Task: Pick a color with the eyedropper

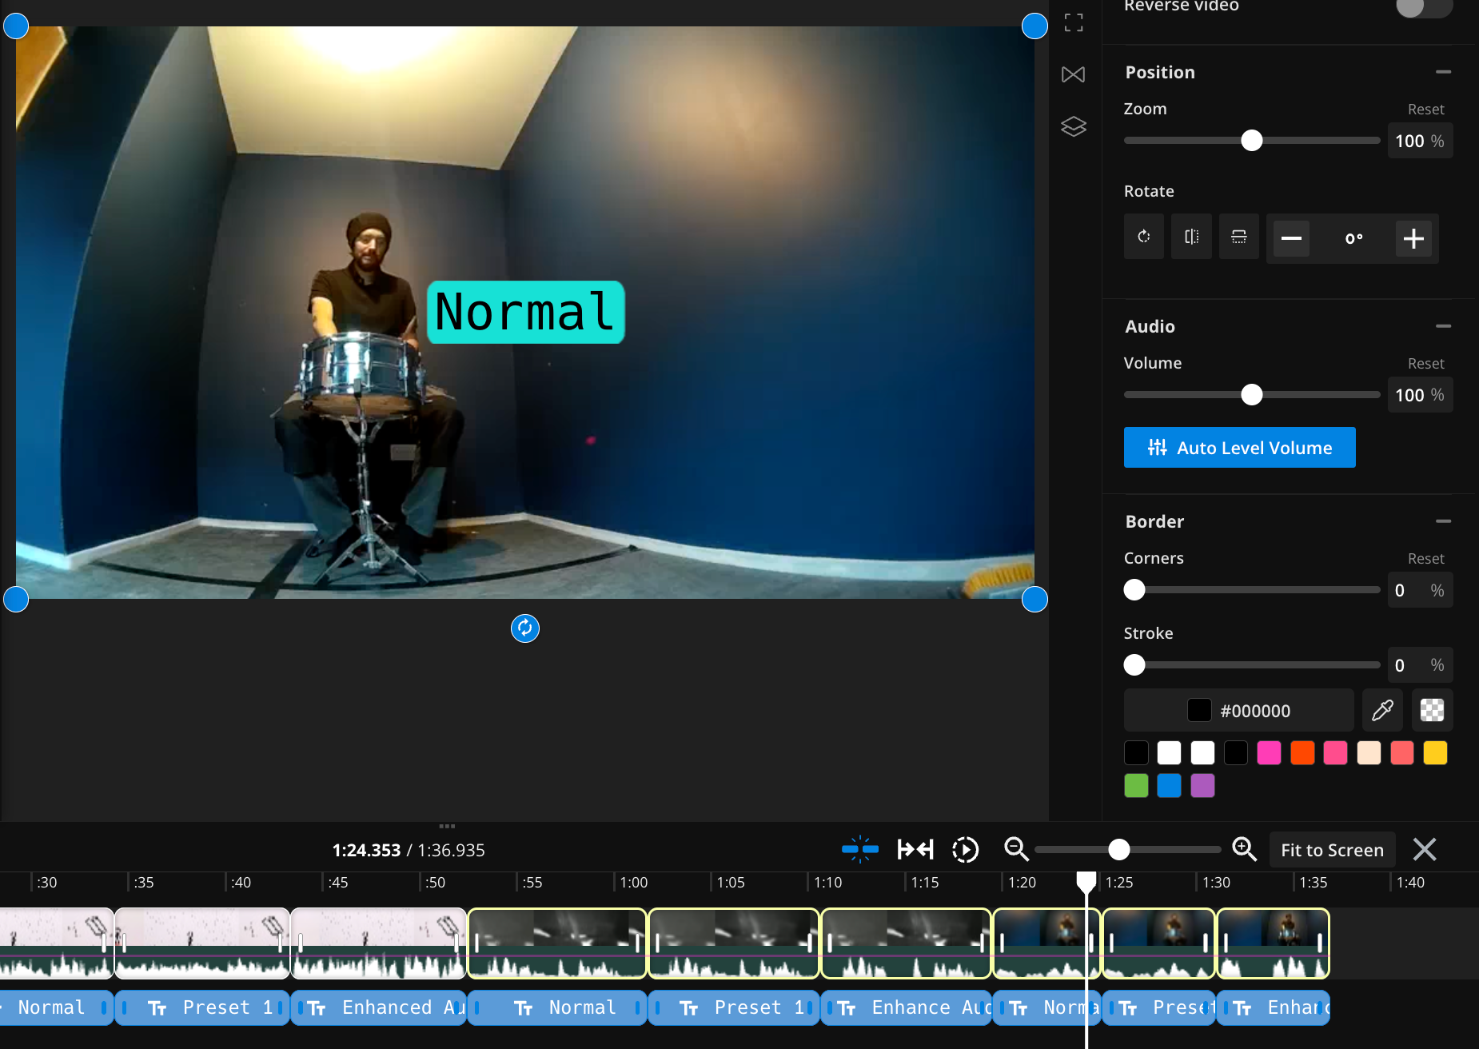Action: click(1382, 710)
